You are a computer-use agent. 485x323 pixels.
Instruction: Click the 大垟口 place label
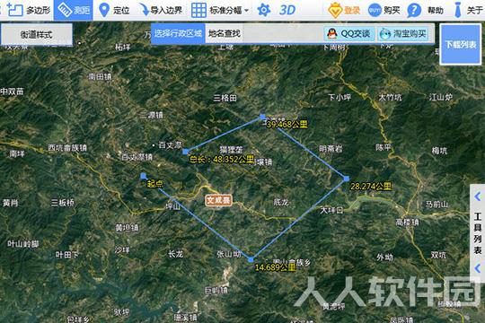331,211
